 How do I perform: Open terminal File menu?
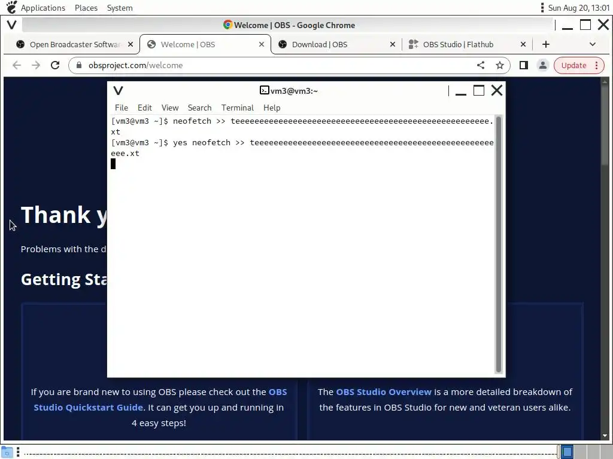pyautogui.click(x=121, y=108)
